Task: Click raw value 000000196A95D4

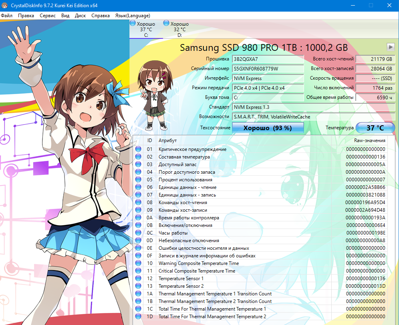Action: pyautogui.click(x=365, y=203)
